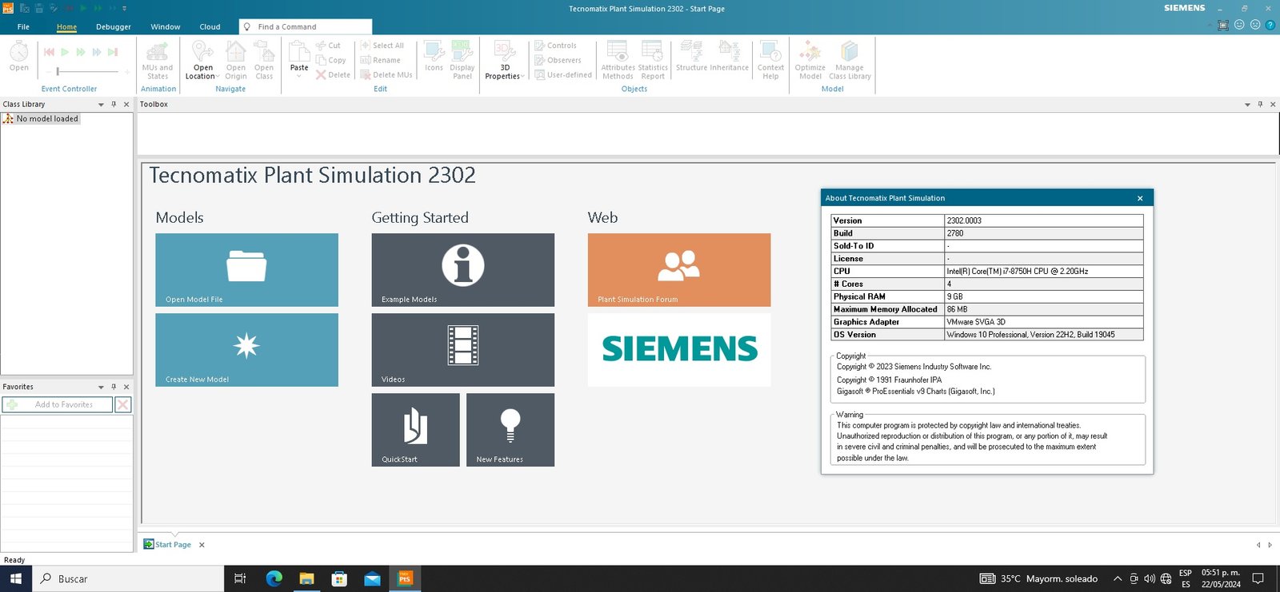This screenshot has height=592, width=1280.
Task: Click the Reset simulation red rewind button
Action: tap(49, 52)
